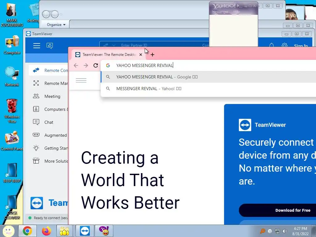Choose the Google search suggestion
The image size is (316, 237).
pos(208,77)
